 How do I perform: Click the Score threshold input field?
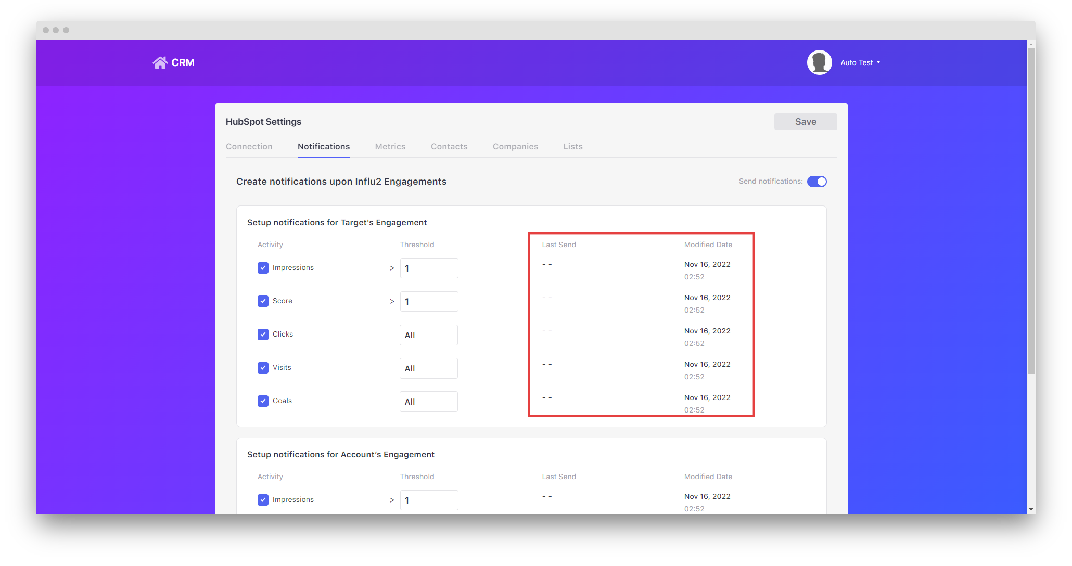tap(429, 301)
